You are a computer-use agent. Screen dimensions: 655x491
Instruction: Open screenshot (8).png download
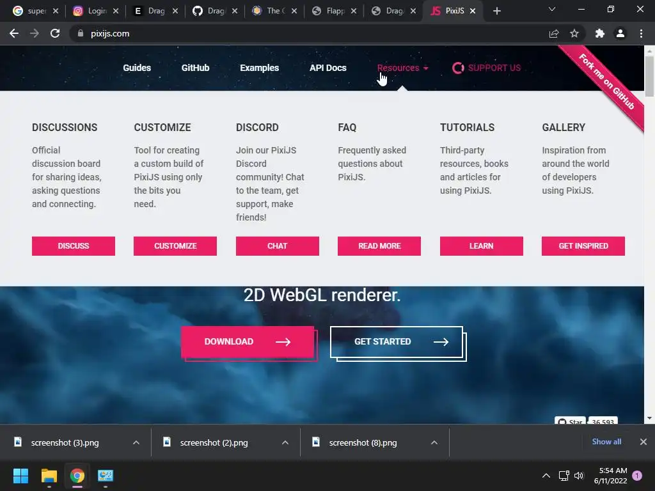(x=363, y=442)
